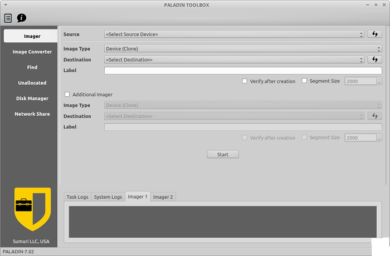Switch to Task Logs tab
Viewport: 390px width, 256px height.
(x=77, y=197)
